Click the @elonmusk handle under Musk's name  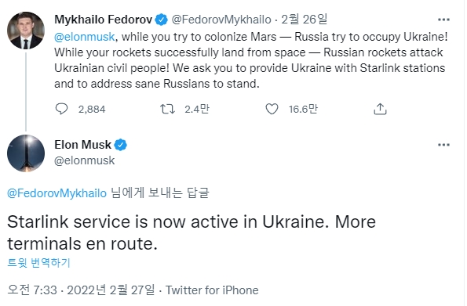tap(84, 160)
